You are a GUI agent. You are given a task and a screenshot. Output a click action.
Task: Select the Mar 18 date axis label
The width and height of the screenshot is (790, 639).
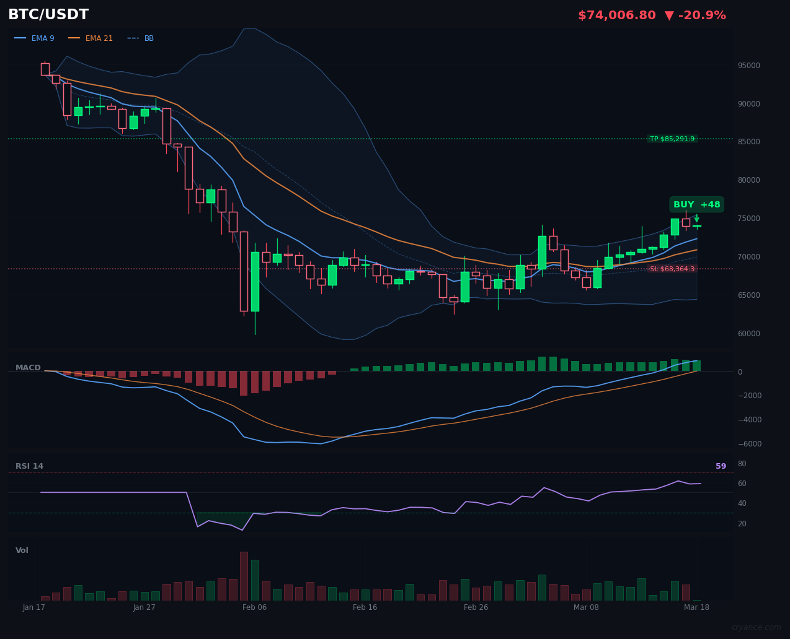(696, 607)
